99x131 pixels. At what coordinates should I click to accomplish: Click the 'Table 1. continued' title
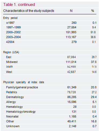coord(19,5)
